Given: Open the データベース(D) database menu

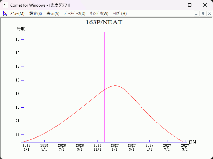Looking at the screenshot, I should [75, 14].
